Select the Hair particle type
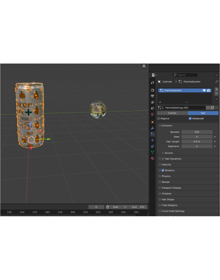This screenshot has width=220, height=280. click(x=203, y=113)
